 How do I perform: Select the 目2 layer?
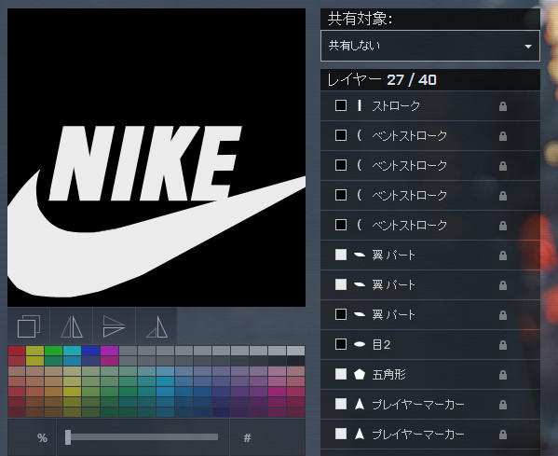(430, 344)
